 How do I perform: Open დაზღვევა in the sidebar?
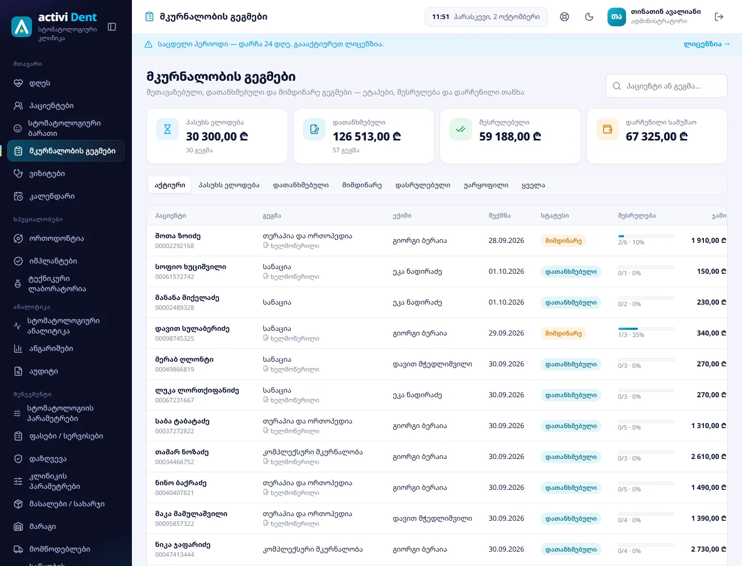66,458
